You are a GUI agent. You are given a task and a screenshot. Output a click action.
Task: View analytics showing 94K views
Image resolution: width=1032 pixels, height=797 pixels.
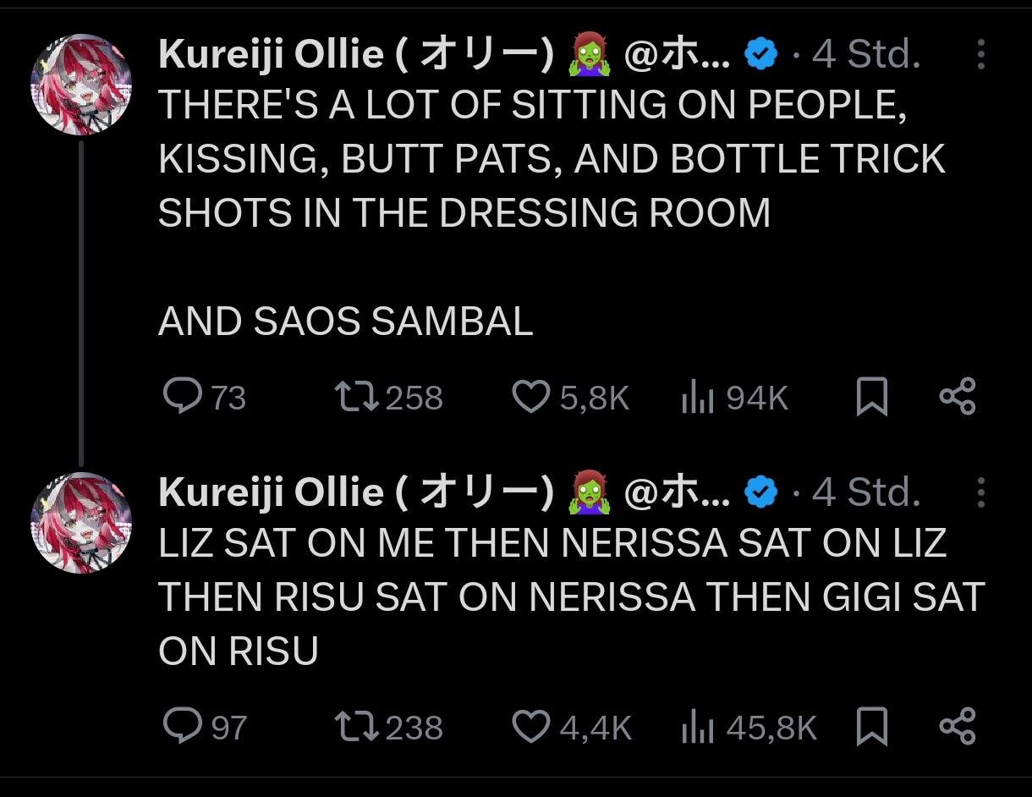click(x=694, y=397)
